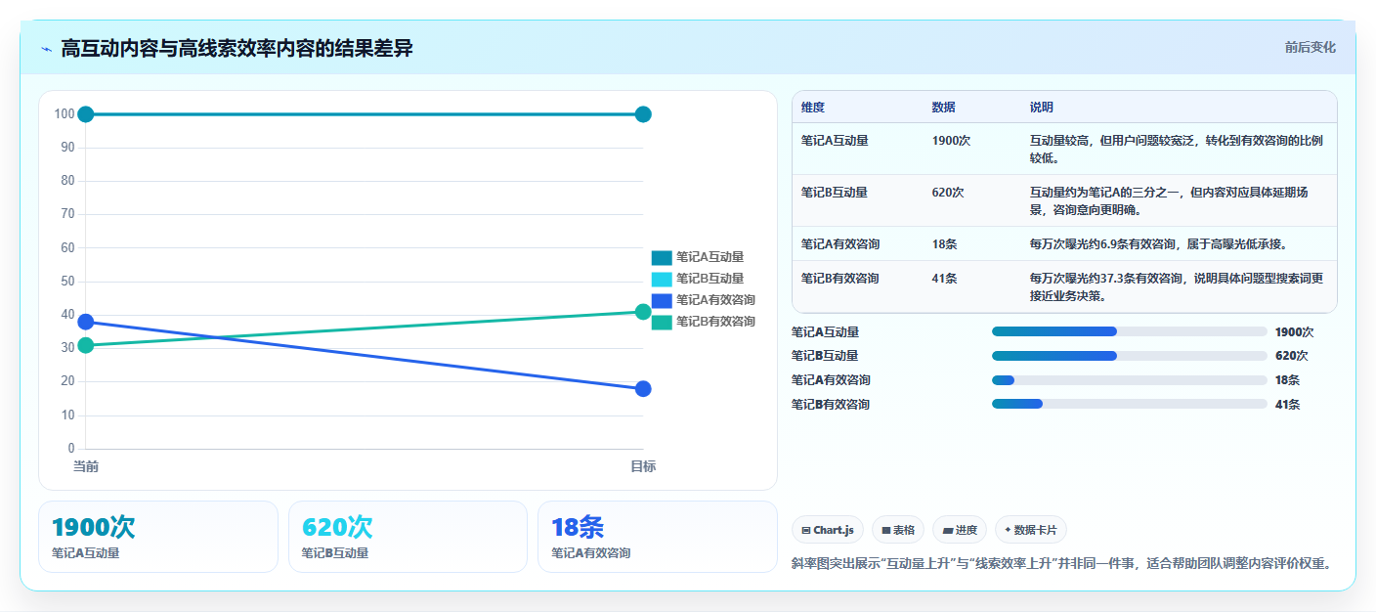The image size is (1376, 612).
Task: Click the 进度 chip
Action: pos(960,530)
